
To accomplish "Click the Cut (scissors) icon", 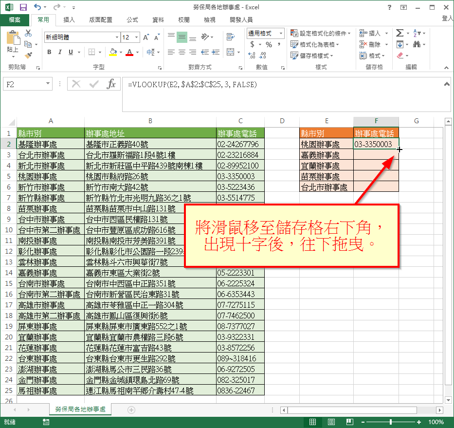I will tap(28, 33).
